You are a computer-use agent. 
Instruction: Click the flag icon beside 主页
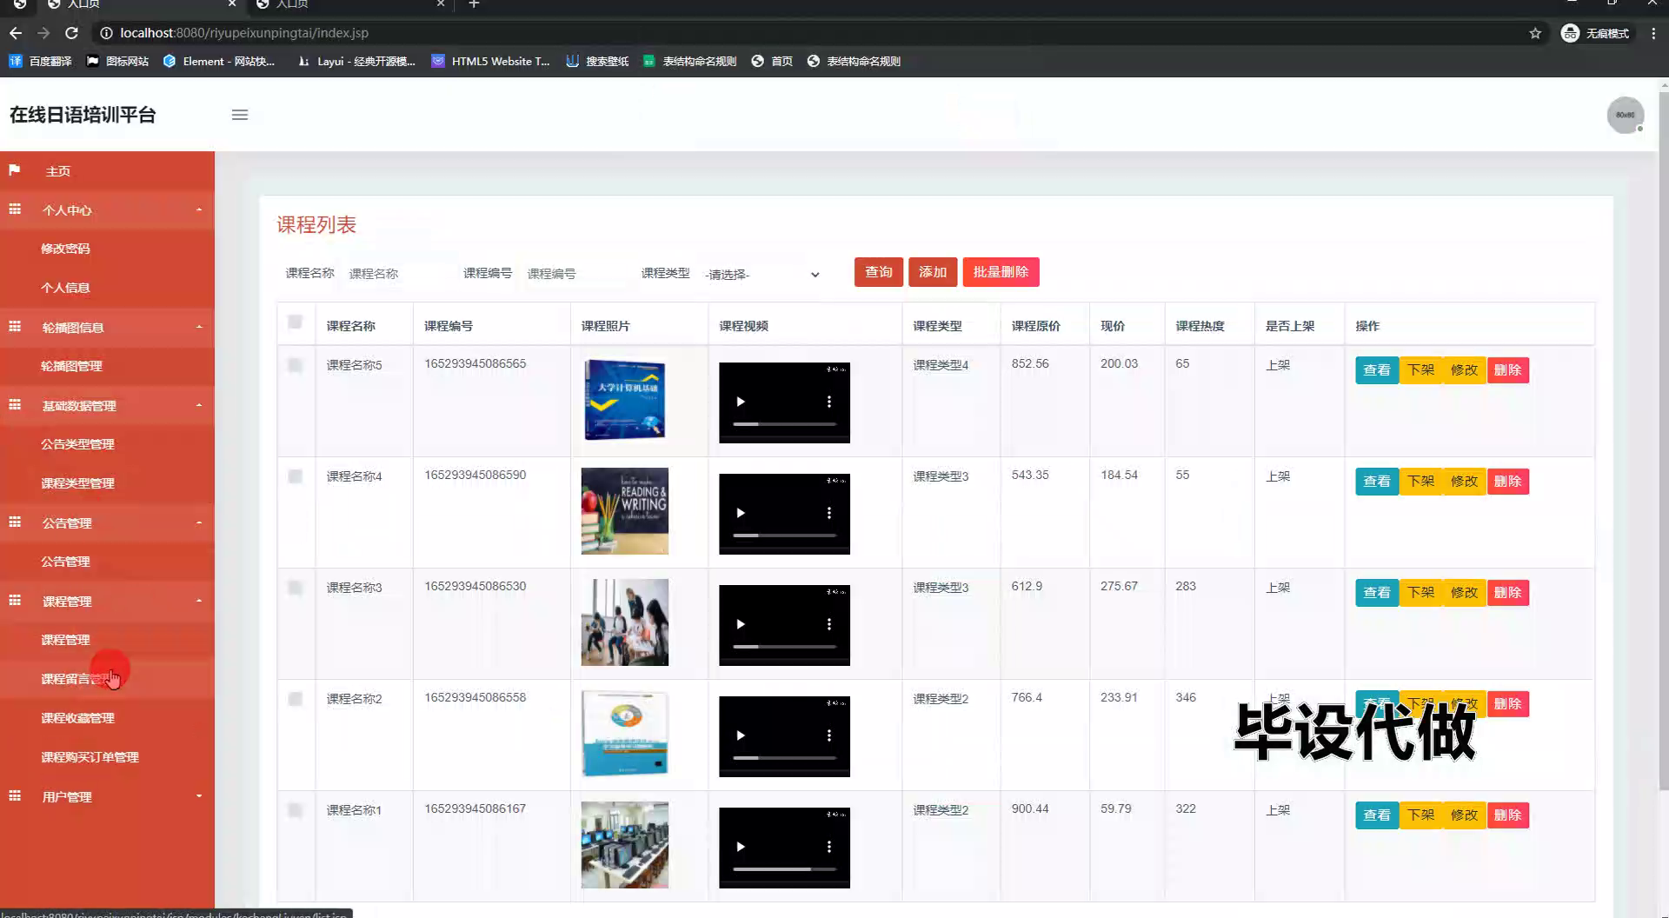pos(15,170)
